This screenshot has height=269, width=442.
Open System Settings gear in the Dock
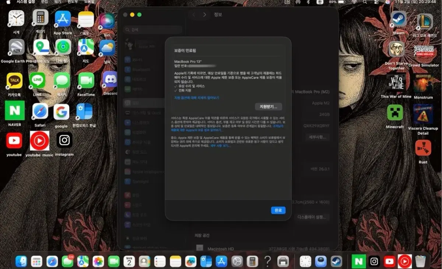coord(236,261)
